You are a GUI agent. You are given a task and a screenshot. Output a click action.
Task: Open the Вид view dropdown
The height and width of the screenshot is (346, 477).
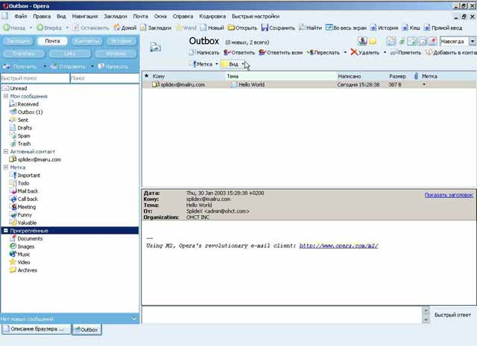tap(233, 64)
